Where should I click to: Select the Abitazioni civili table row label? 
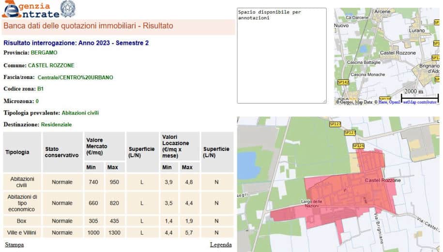click(x=22, y=182)
